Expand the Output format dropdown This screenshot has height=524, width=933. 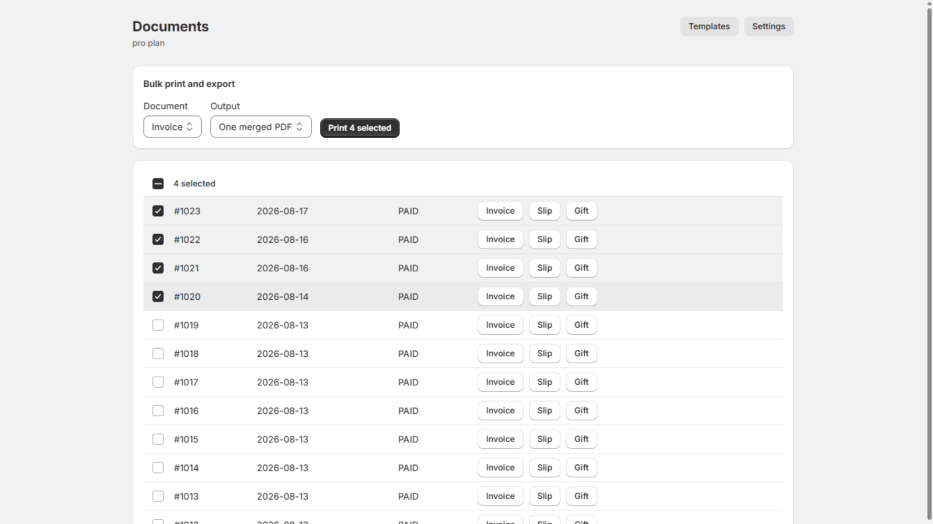coord(261,127)
